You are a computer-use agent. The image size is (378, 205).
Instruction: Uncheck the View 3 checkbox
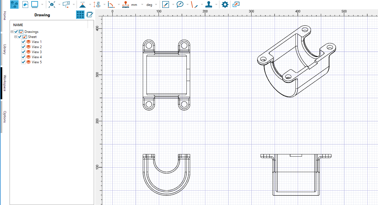pyautogui.click(x=23, y=52)
